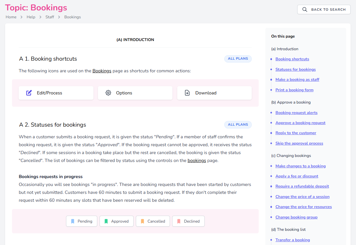356x245 pixels.
Task: Click the red Declined status flag icon
Action: pos(179,221)
